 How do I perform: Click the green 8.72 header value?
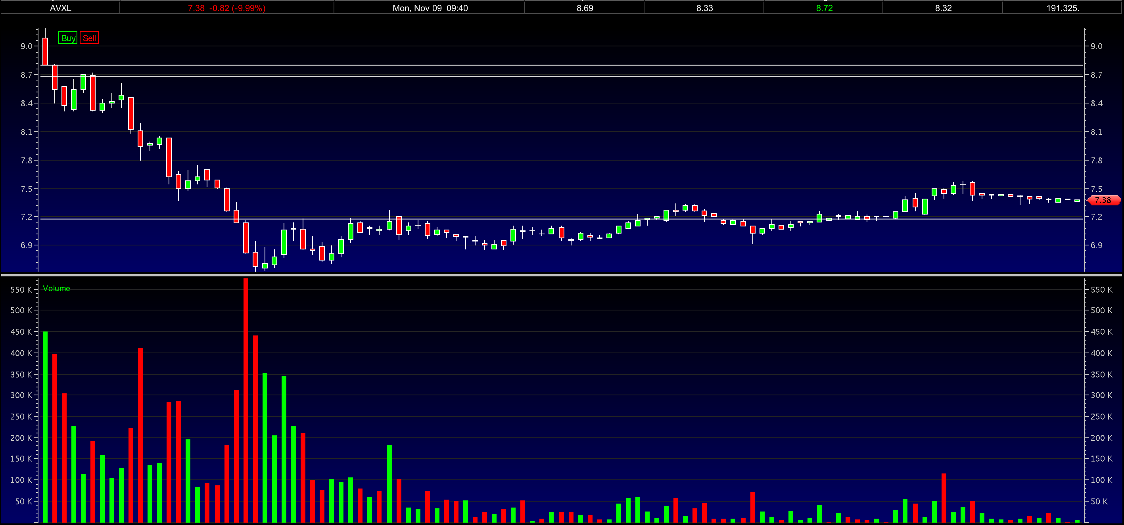coord(824,8)
